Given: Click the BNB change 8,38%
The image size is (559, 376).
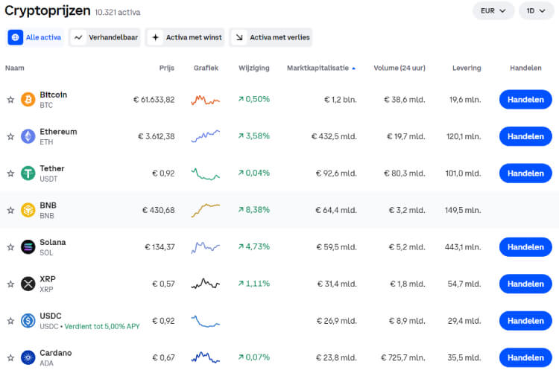Looking at the screenshot, I should (254, 210).
